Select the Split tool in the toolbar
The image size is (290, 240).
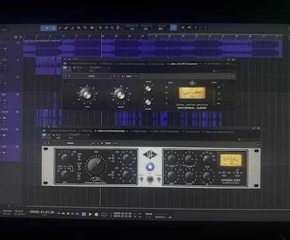click(x=60, y=28)
